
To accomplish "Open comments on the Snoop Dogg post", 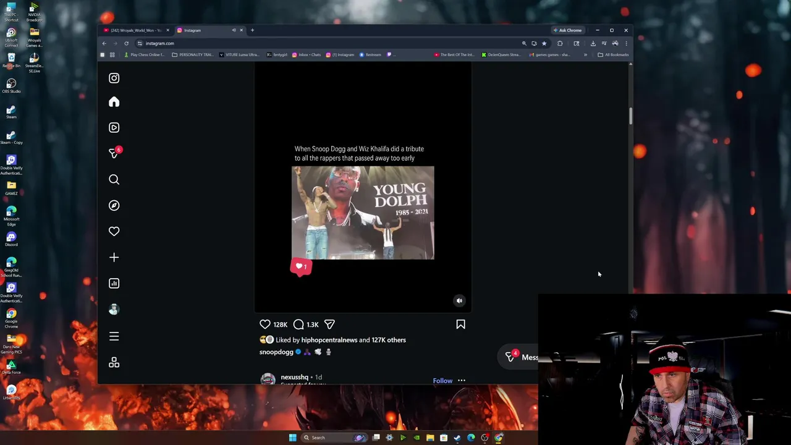I will [x=298, y=324].
